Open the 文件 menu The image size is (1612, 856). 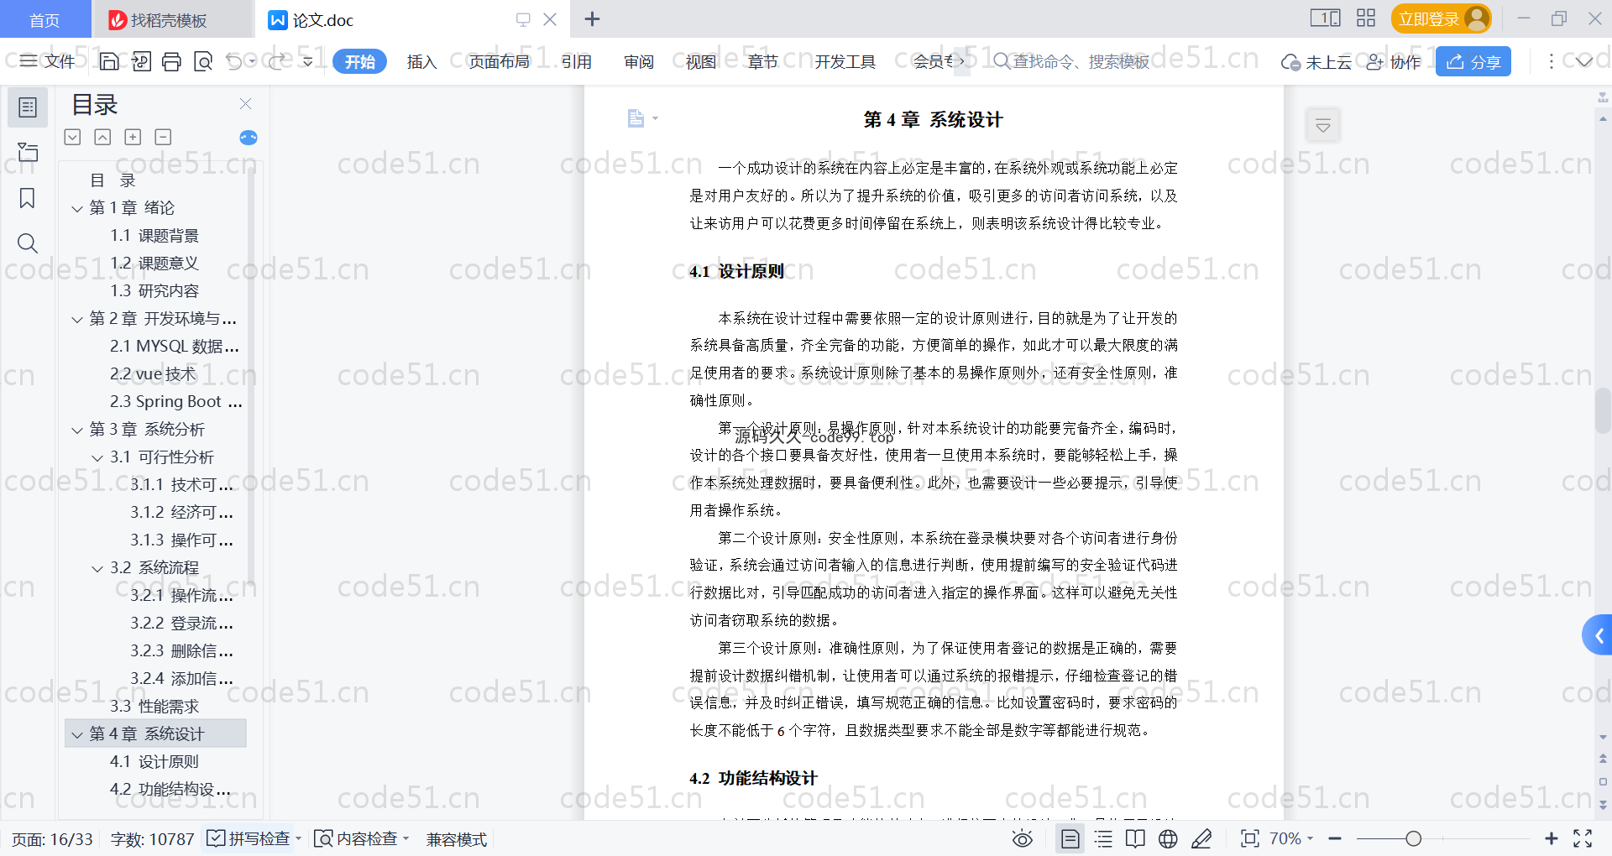(48, 61)
